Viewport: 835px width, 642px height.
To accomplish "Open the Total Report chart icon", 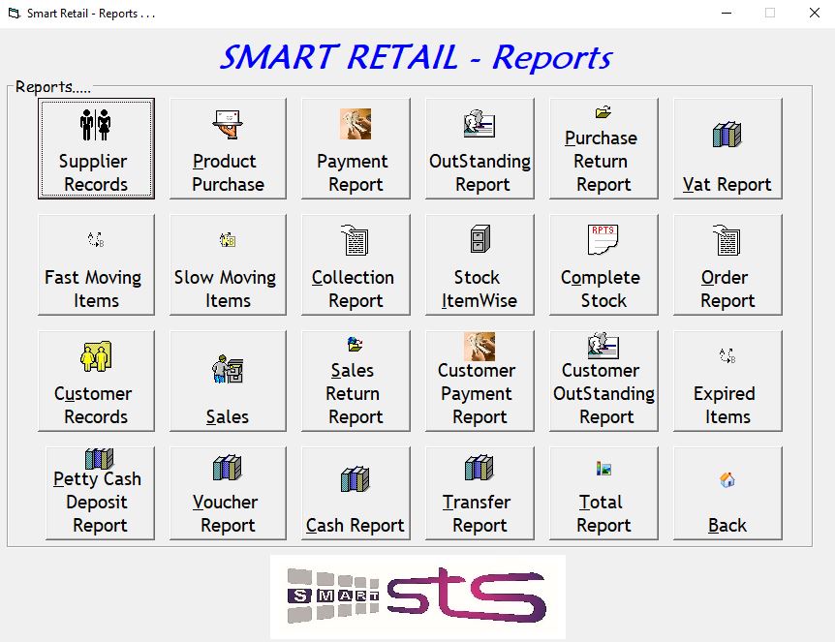I will click(x=603, y=469).
